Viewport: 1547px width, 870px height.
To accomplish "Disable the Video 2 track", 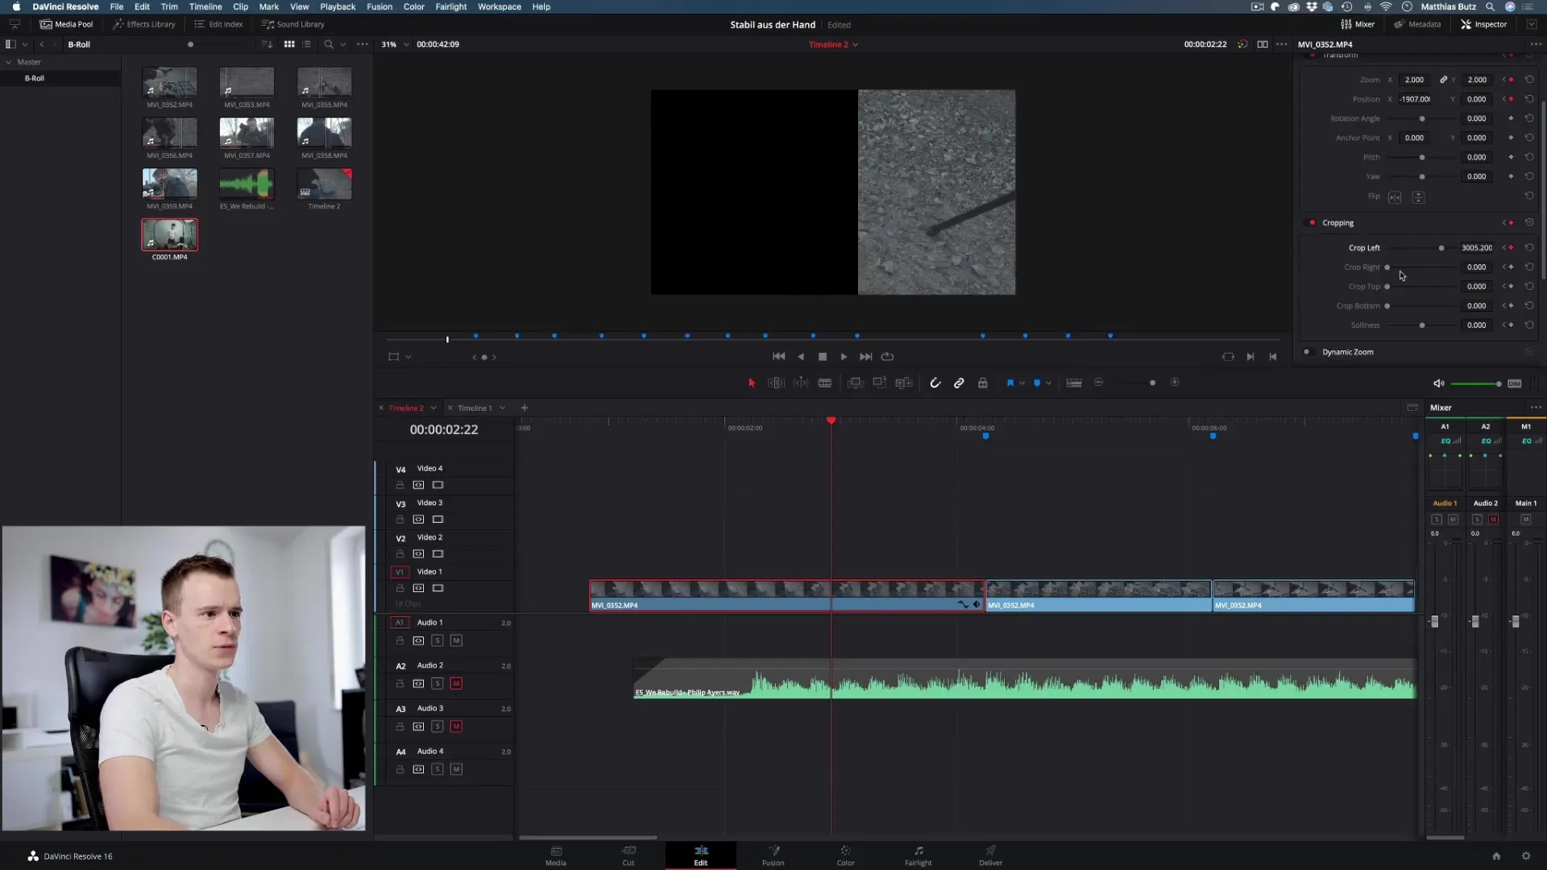I will click(438, 554).
